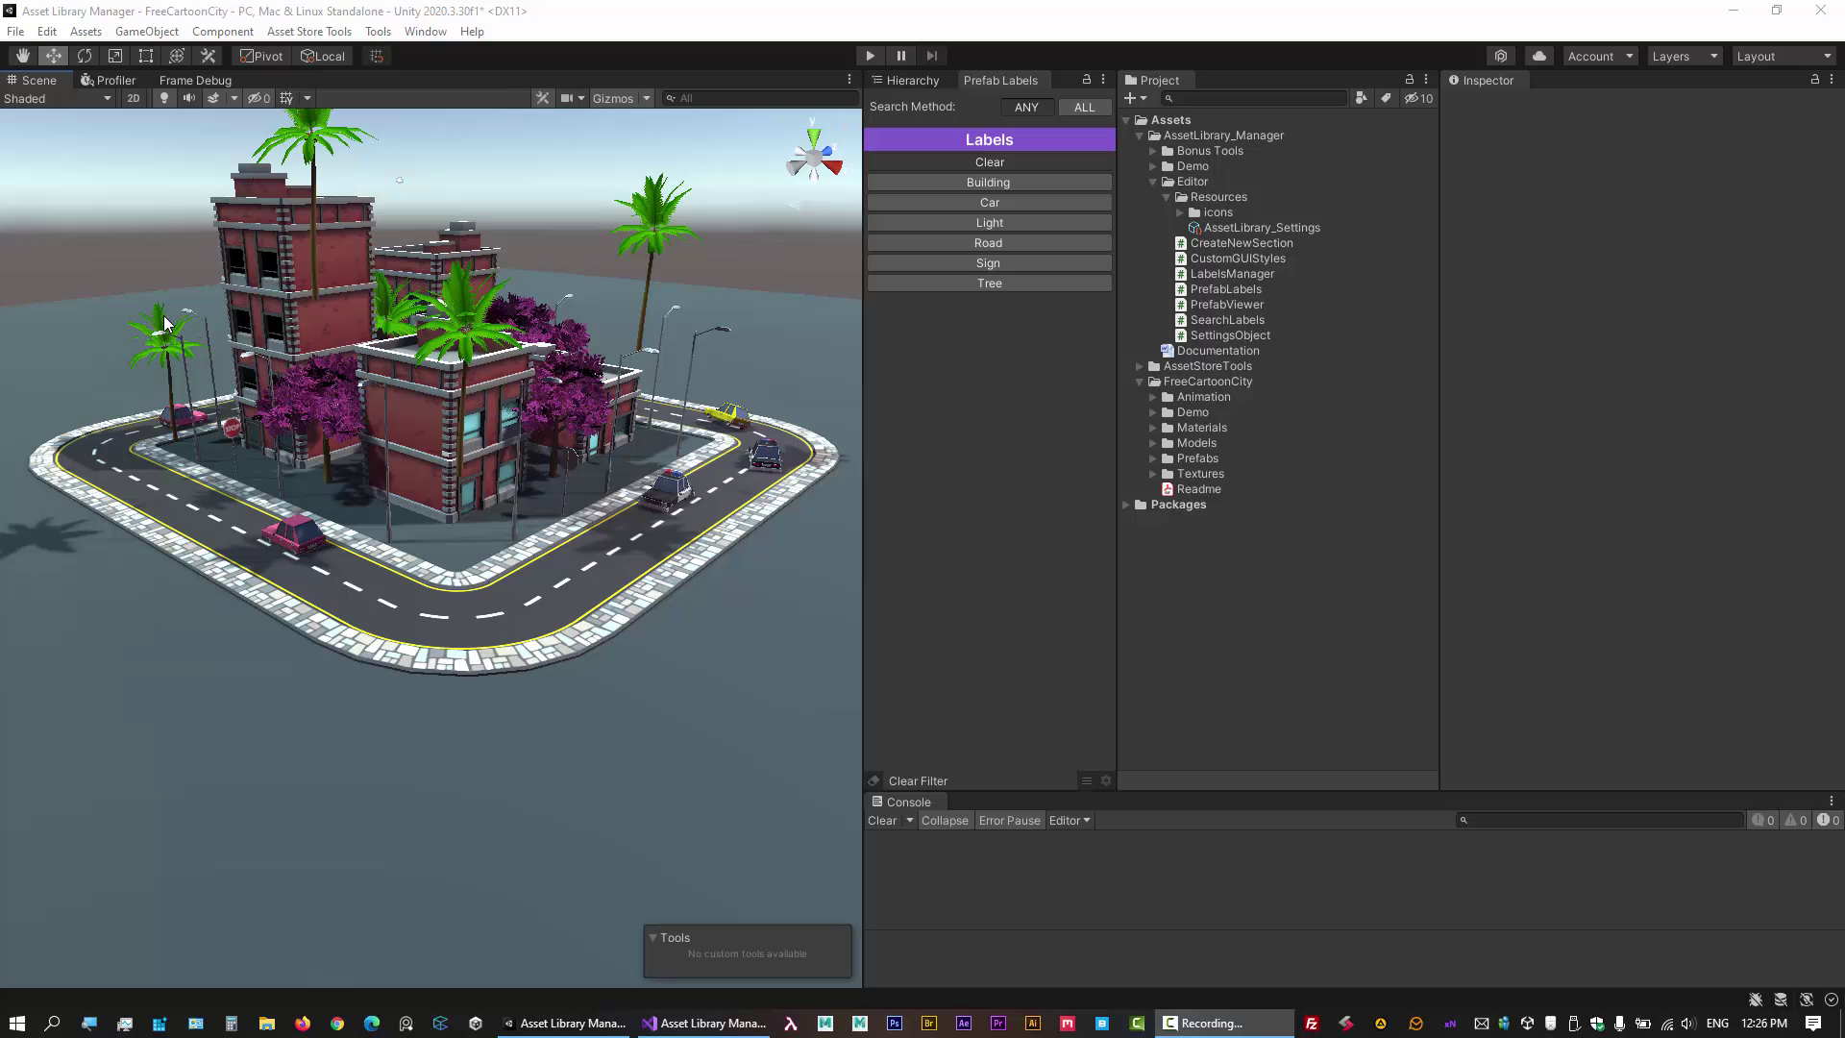This screenshot has width=1845, height=1038.
Task: Toggle scene audio icon
Action: [189, 98]
